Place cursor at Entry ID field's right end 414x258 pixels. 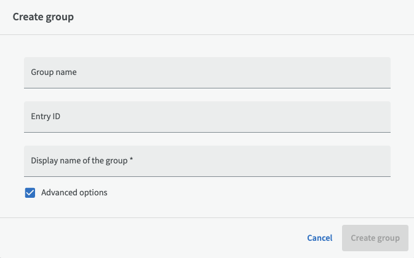(381, 117)
